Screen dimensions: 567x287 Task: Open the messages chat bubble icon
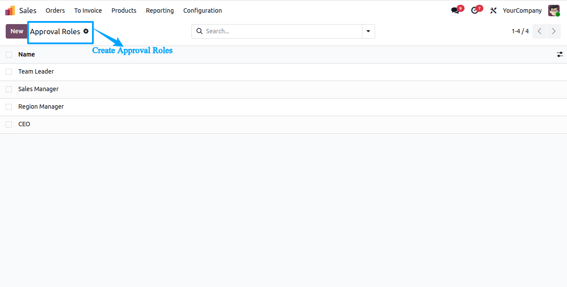(455, 11)
